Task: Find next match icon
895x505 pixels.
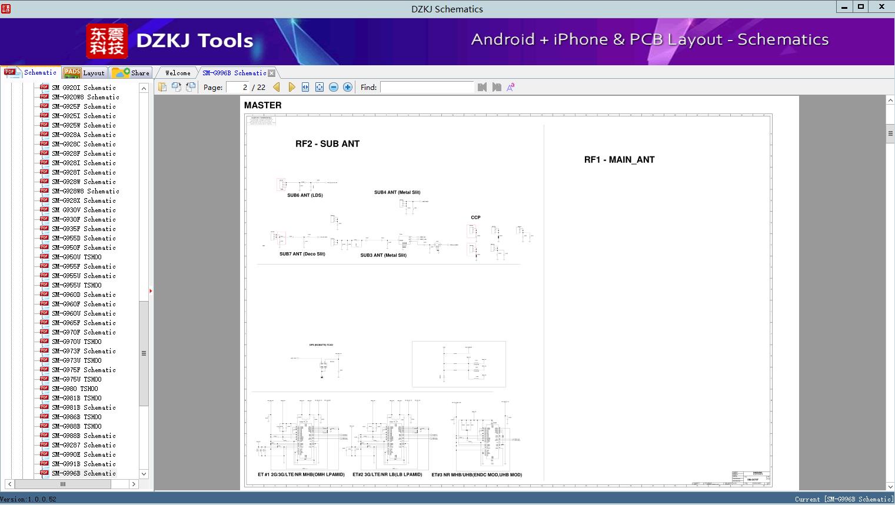Action: coord(497,87)
